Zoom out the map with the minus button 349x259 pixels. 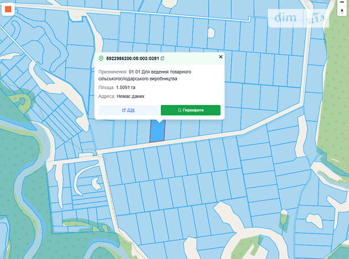point(342,2)
